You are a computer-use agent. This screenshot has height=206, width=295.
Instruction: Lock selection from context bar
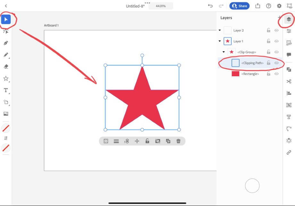tap(147, 141)
